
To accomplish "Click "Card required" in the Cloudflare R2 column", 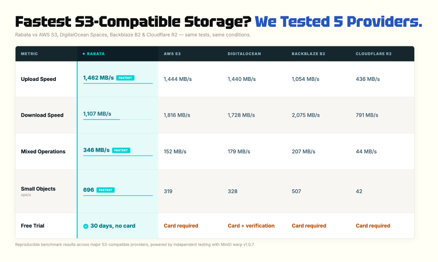I will 373,226.
